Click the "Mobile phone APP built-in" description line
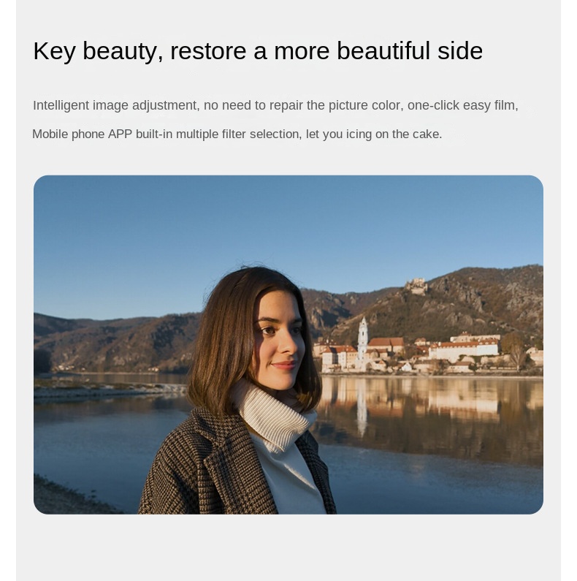The image size is (577, 581). [237, 134]
